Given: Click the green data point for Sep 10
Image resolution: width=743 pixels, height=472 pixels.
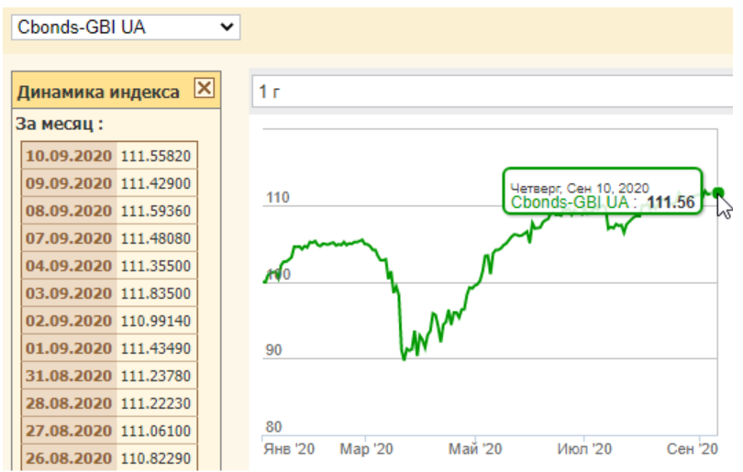Looking at the screenshot, I should pos(718,192).
